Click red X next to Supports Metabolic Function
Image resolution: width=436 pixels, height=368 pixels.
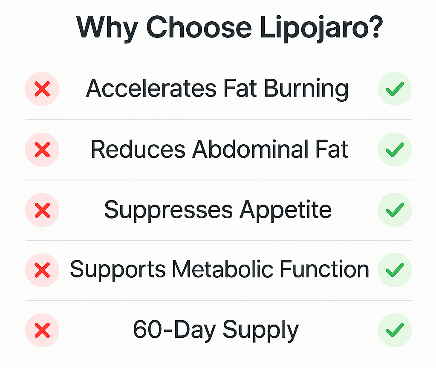[x=42, y=270]
